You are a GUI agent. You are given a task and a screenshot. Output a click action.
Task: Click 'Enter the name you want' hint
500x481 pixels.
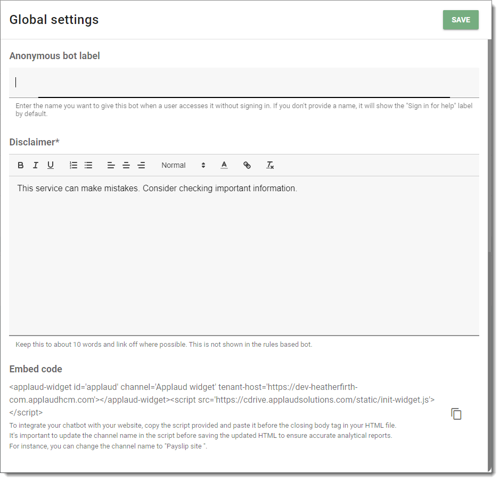(244, 110)
